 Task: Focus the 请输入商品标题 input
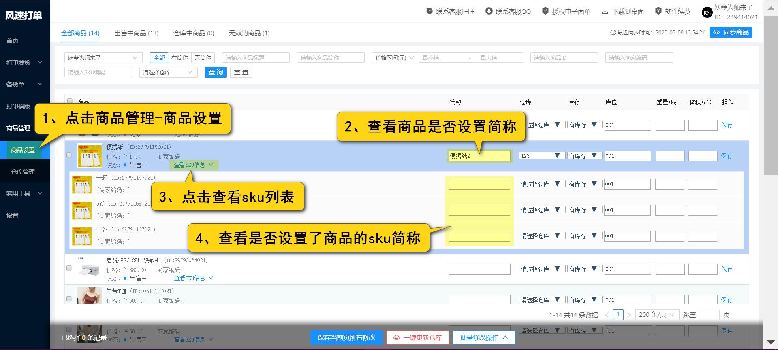256,58
